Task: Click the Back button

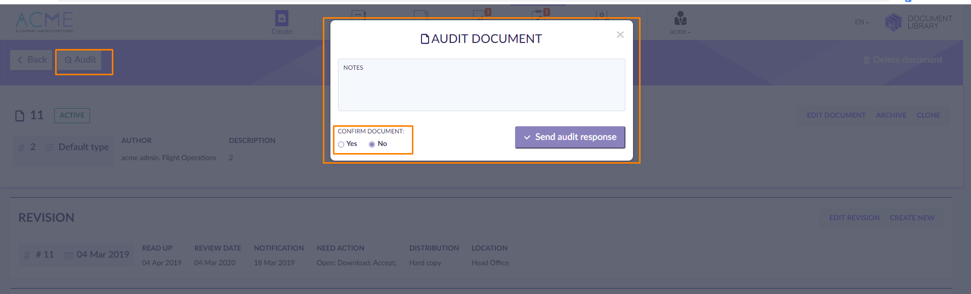Action: (x=31, y=60)
